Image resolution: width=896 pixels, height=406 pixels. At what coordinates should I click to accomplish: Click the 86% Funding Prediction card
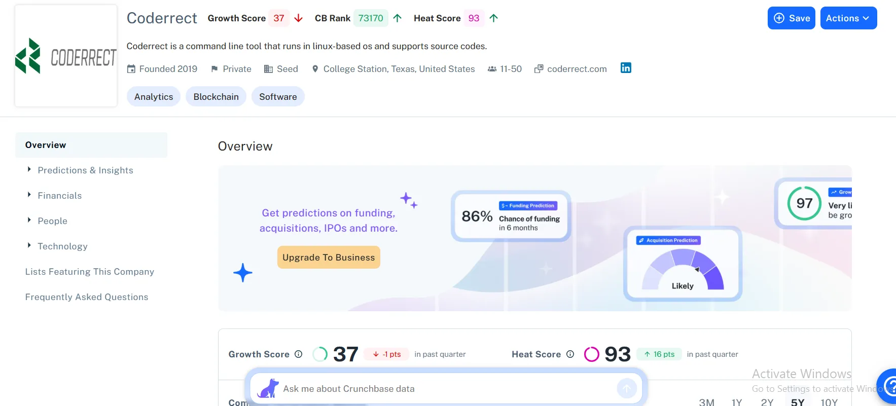click(x=511, y=216)
